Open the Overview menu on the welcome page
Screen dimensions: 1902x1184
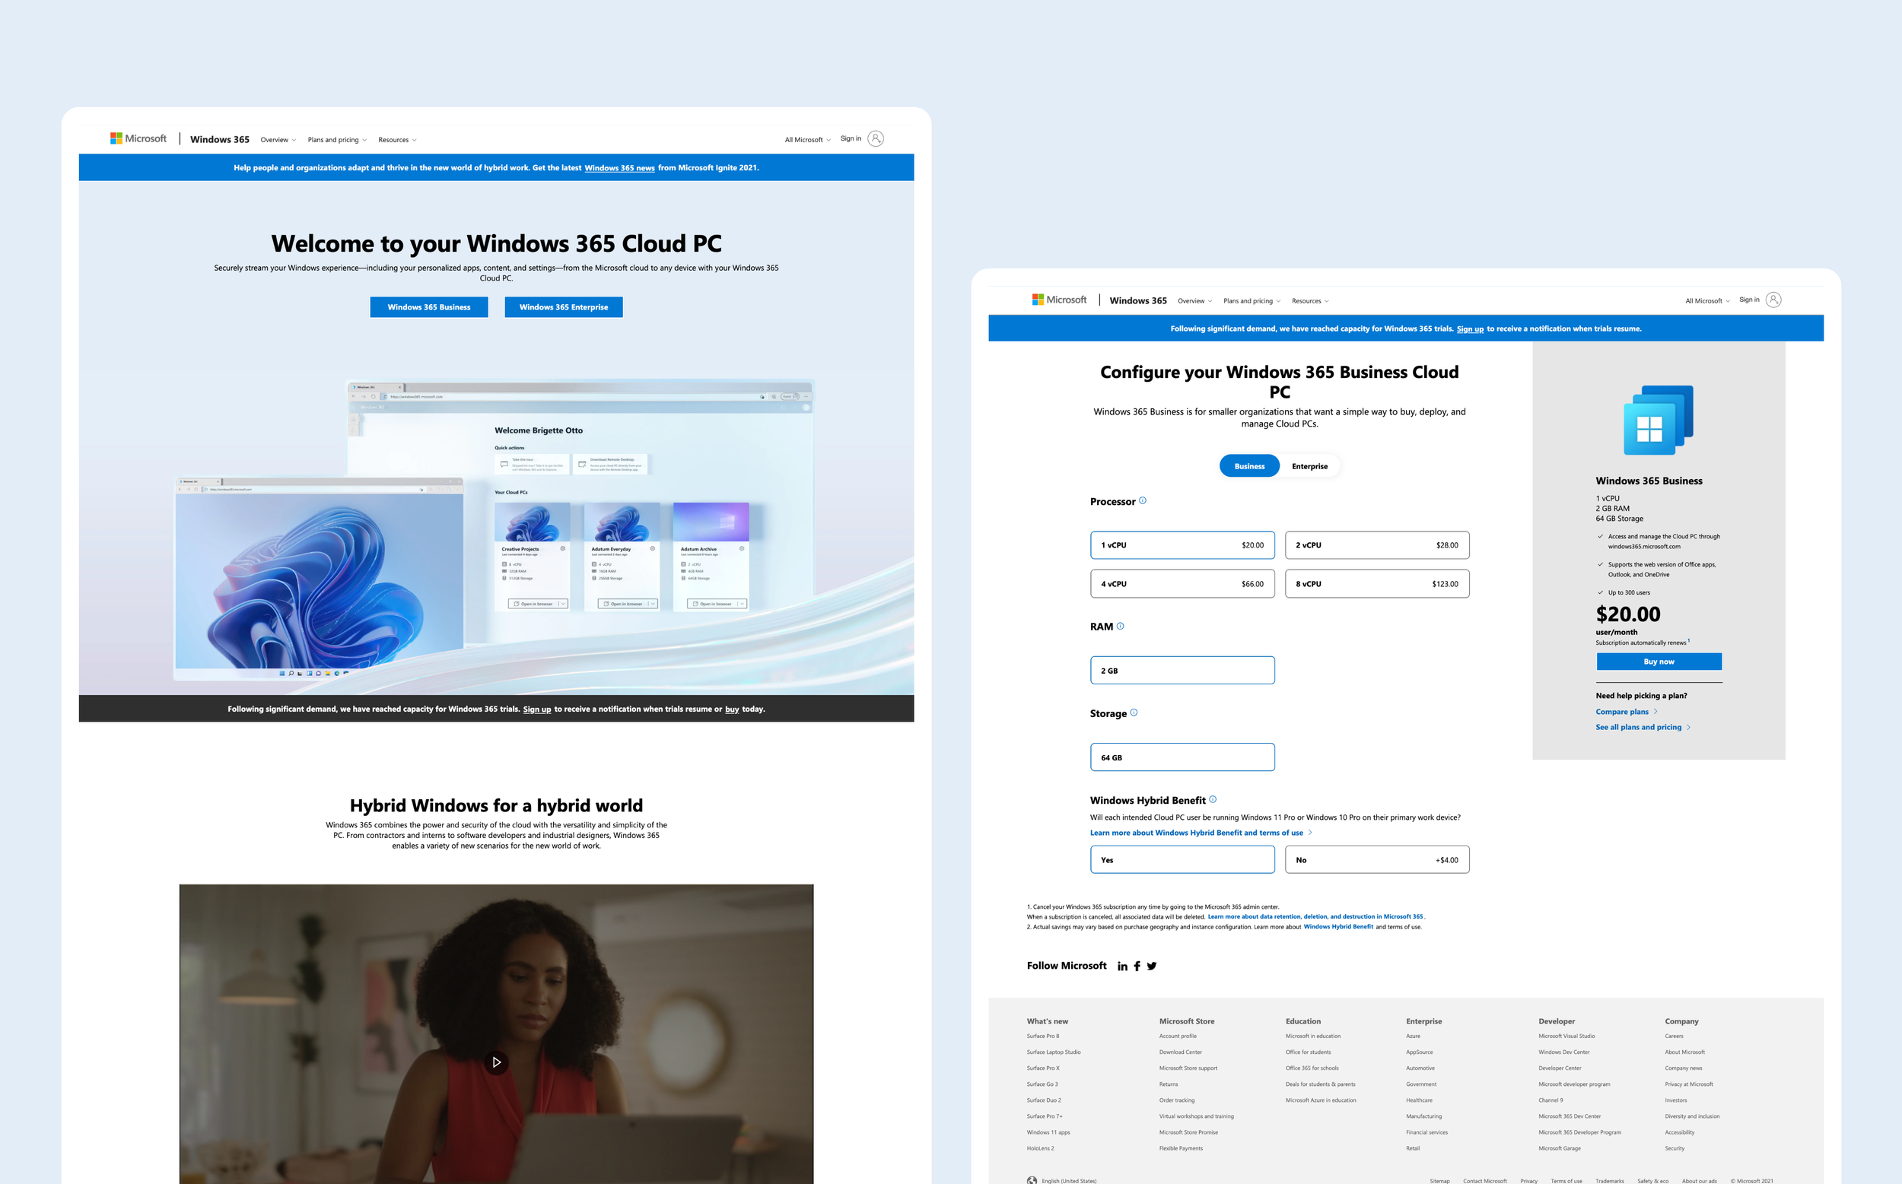point(278,140)
